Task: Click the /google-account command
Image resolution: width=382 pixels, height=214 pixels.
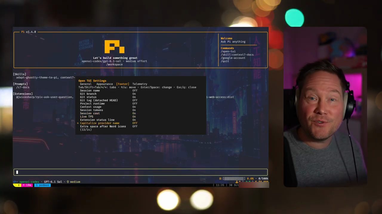Action: pyautogui.click(x=233, y=58)
